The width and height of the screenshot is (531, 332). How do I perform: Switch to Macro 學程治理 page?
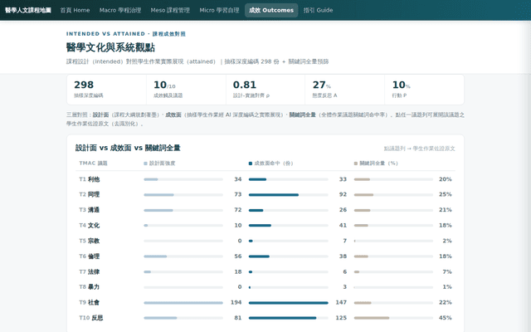click(120, 10)
